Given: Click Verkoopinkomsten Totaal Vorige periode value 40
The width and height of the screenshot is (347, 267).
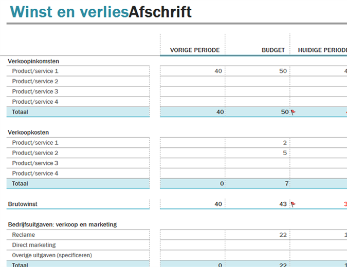Looking at the screenshot, I should pyautogui.click(x=220, y=112).
